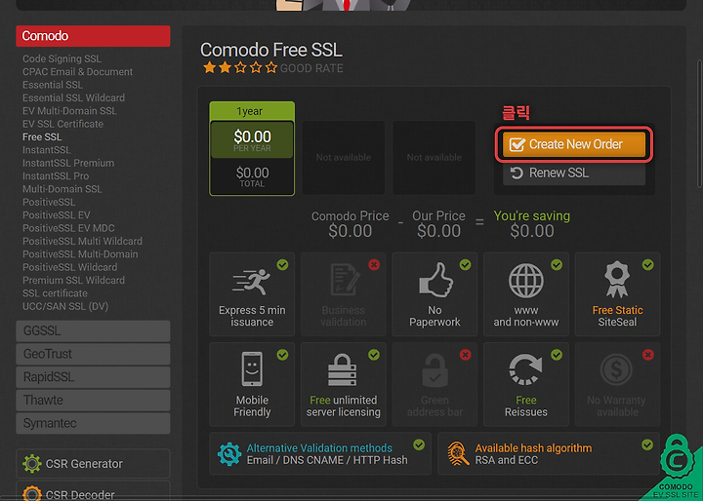Click the Comodo EV SSL site seal
This screenshot has width=703, height=501.
pyautogui.click(x=677, y=468)
